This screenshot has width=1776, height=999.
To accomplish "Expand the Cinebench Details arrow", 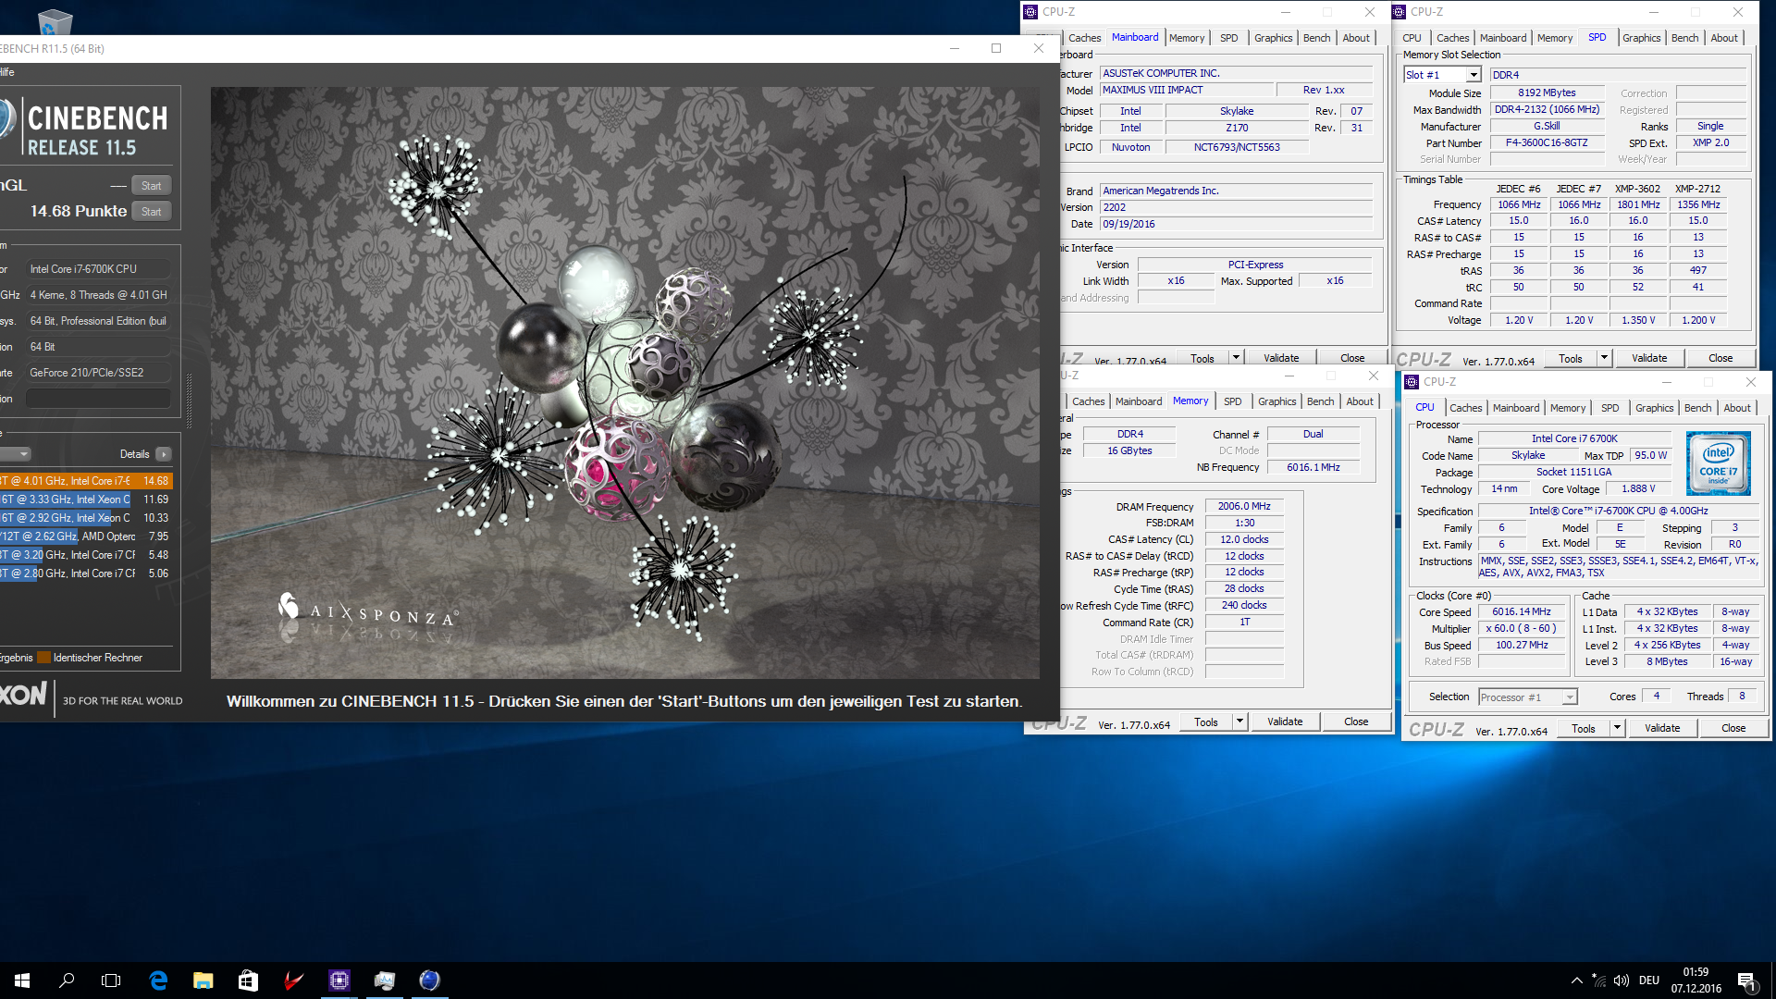I will tap(164, 454).
